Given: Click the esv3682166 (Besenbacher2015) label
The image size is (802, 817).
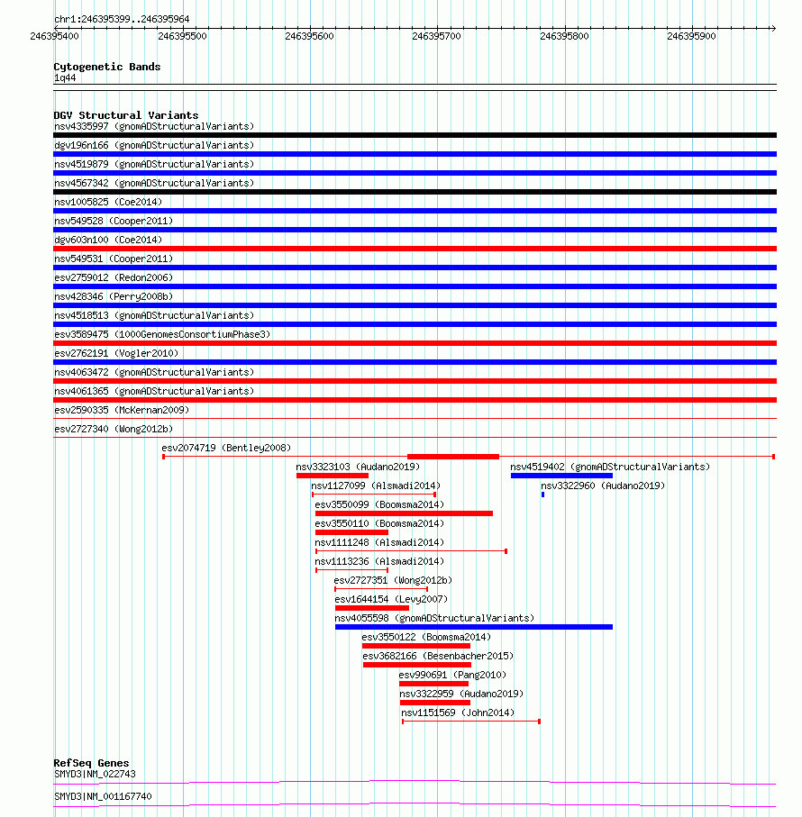Looking at the screenshot, I should pos(438,656).
